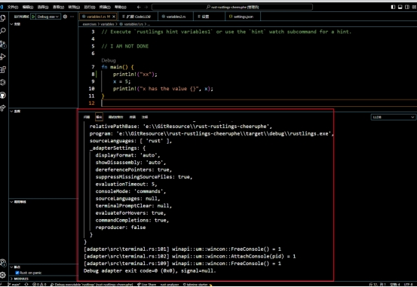Open the Live Share activity bar icon
The image size is (417, 287).
[x=3, y=108]
